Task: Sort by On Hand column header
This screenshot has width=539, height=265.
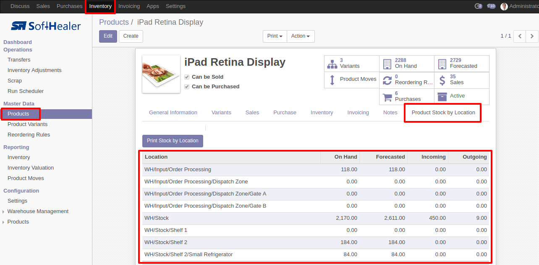Action: tap(340, 157)
